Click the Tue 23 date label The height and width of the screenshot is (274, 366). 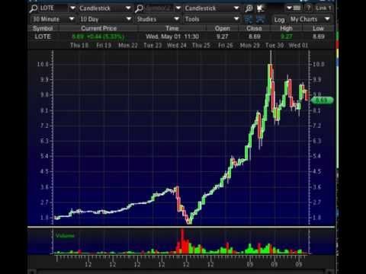pos(152,46)
